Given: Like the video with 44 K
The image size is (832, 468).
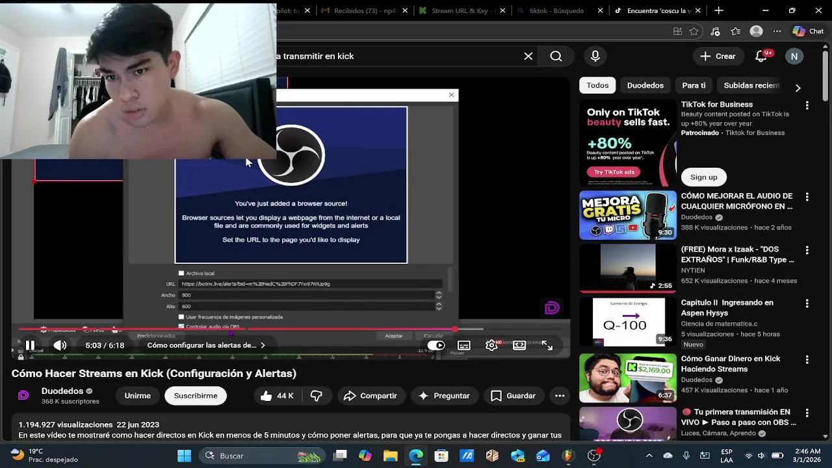Looking at the screenshot, I should click(277, 395).
